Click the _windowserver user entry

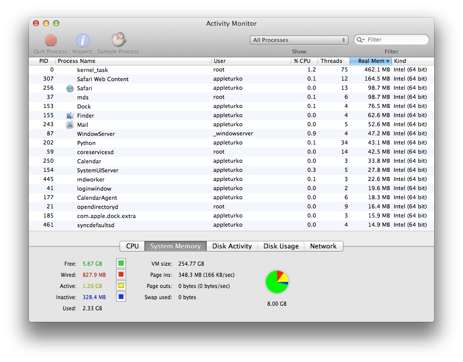click(x=233, y=133)
